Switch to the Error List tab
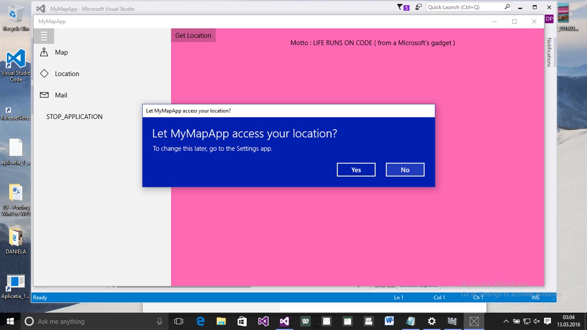 tap(384, 286)
